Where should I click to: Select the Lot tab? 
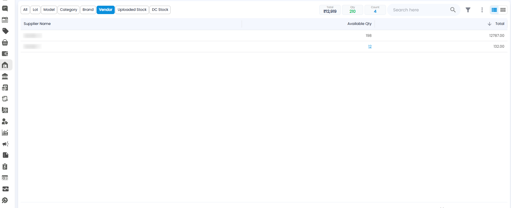(35, 10)
